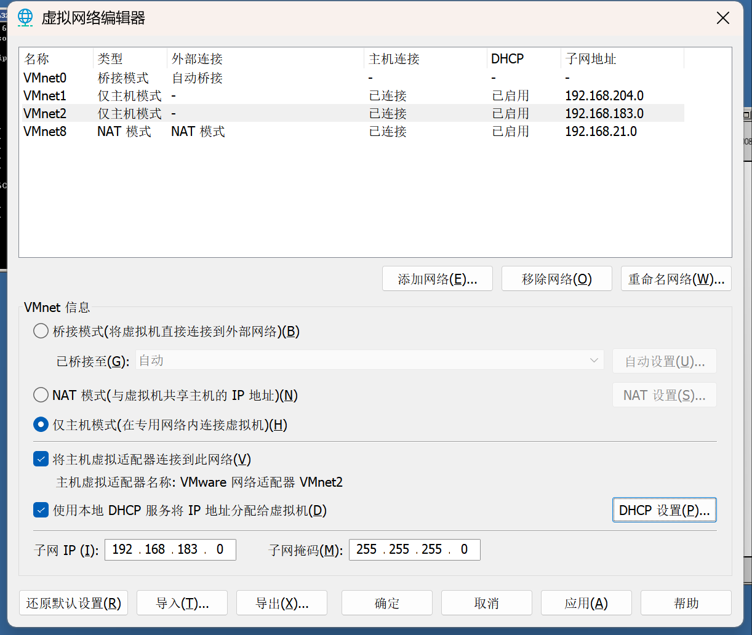
Task: Click NAT 模式 type cell of VMnet8
Action: pyautogui.click(x=124, y=132)
